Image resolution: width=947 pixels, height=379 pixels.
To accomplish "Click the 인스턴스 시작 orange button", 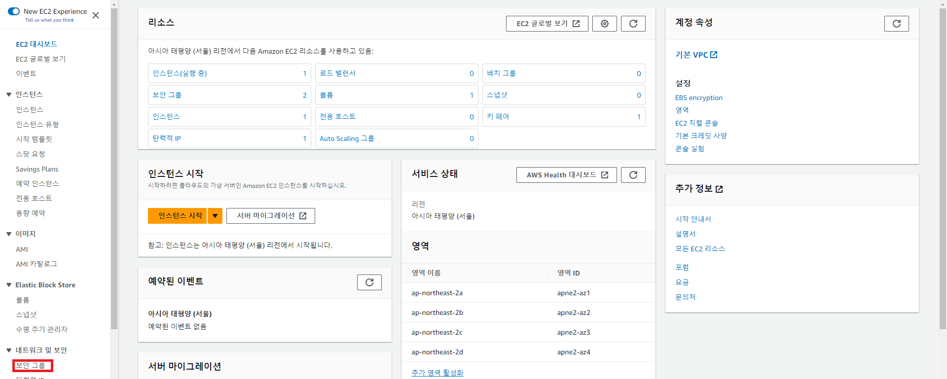I will pos(178,216).
